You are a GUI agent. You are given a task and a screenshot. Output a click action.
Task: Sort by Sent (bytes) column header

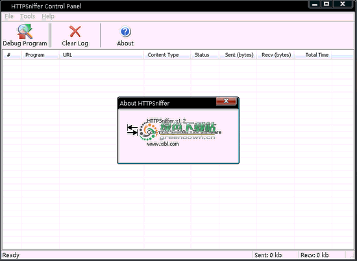point(238,55)
